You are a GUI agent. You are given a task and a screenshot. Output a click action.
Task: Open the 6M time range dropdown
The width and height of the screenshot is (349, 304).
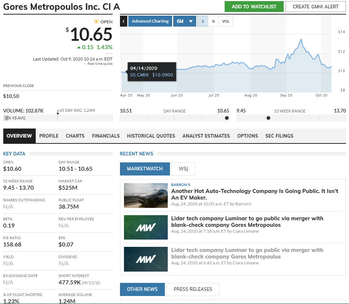[x=185, y=21]
